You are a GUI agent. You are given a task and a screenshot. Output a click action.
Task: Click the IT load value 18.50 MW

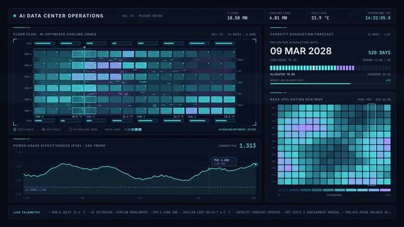[x=238, y=18]
